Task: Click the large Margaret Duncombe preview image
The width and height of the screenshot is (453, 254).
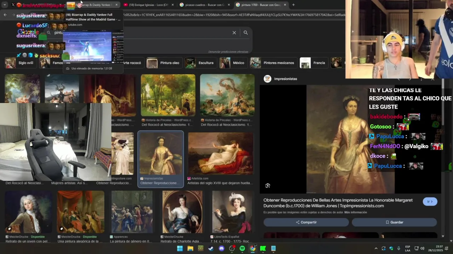Action: 350,139
